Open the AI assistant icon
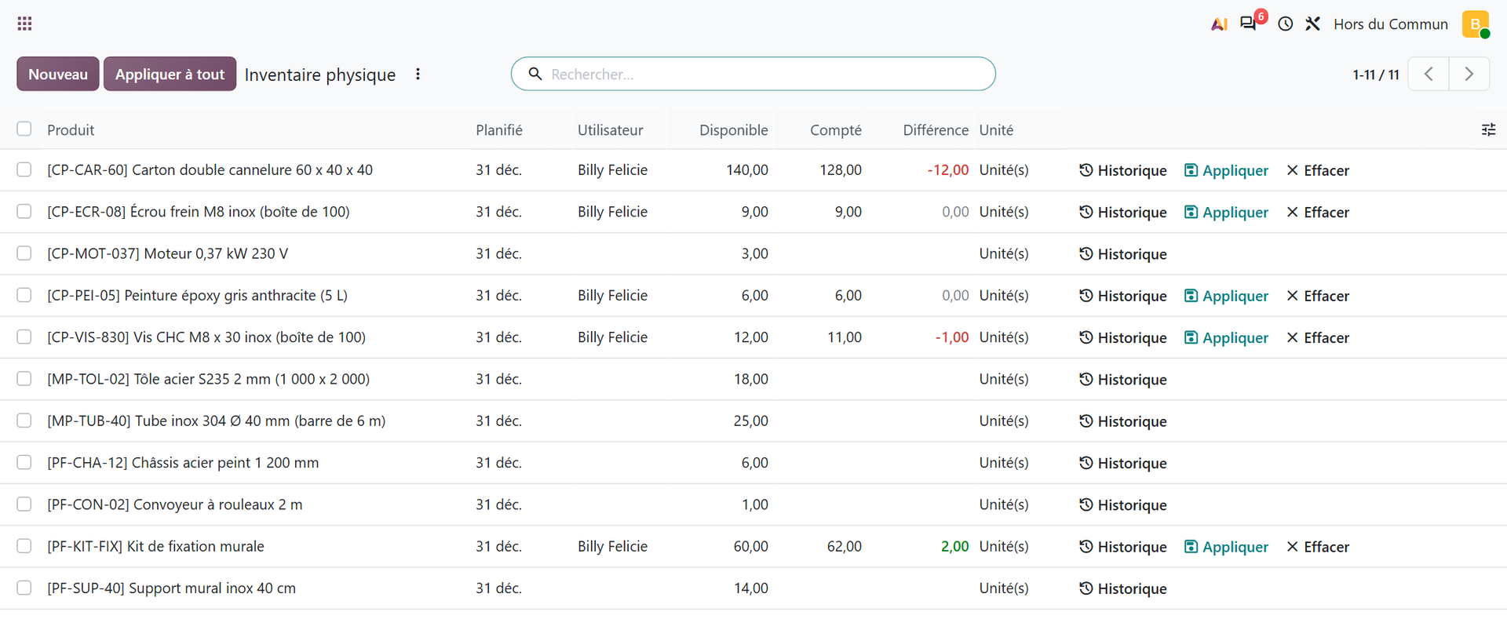This screenshot has height=619, width=1507. tap(1219, 24)
